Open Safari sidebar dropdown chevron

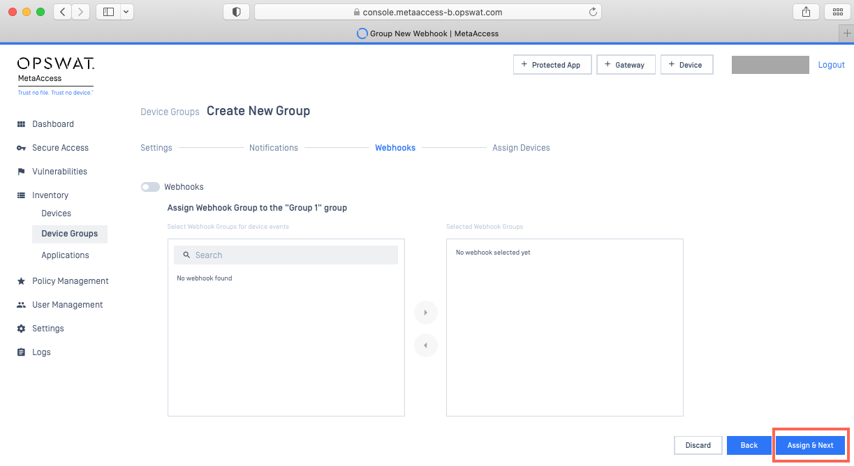[126, 12]
